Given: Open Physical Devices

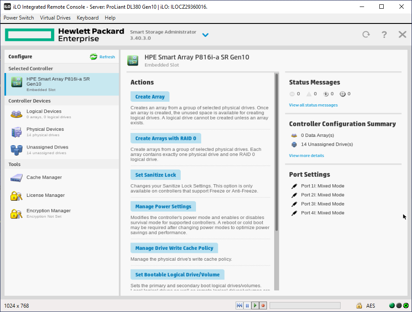Looking at the screenshot, I should tap(62, 132).
